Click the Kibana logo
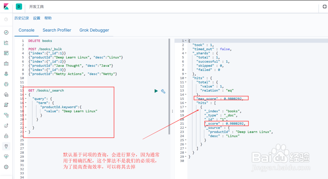This screenshot has width=328, height=179. 6,7
